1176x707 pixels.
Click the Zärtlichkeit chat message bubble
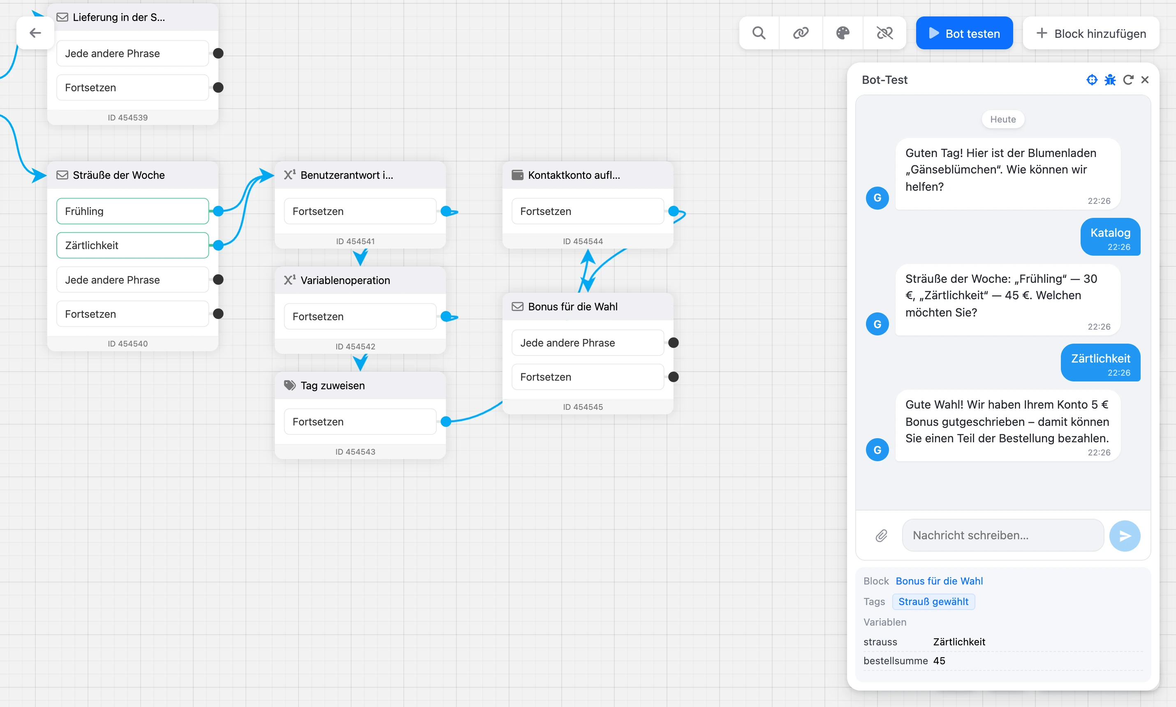pos(1100,363)
